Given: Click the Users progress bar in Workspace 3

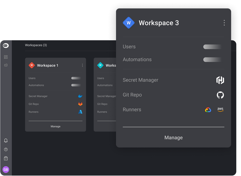Looking at the screenshot, I should (212, 47).
